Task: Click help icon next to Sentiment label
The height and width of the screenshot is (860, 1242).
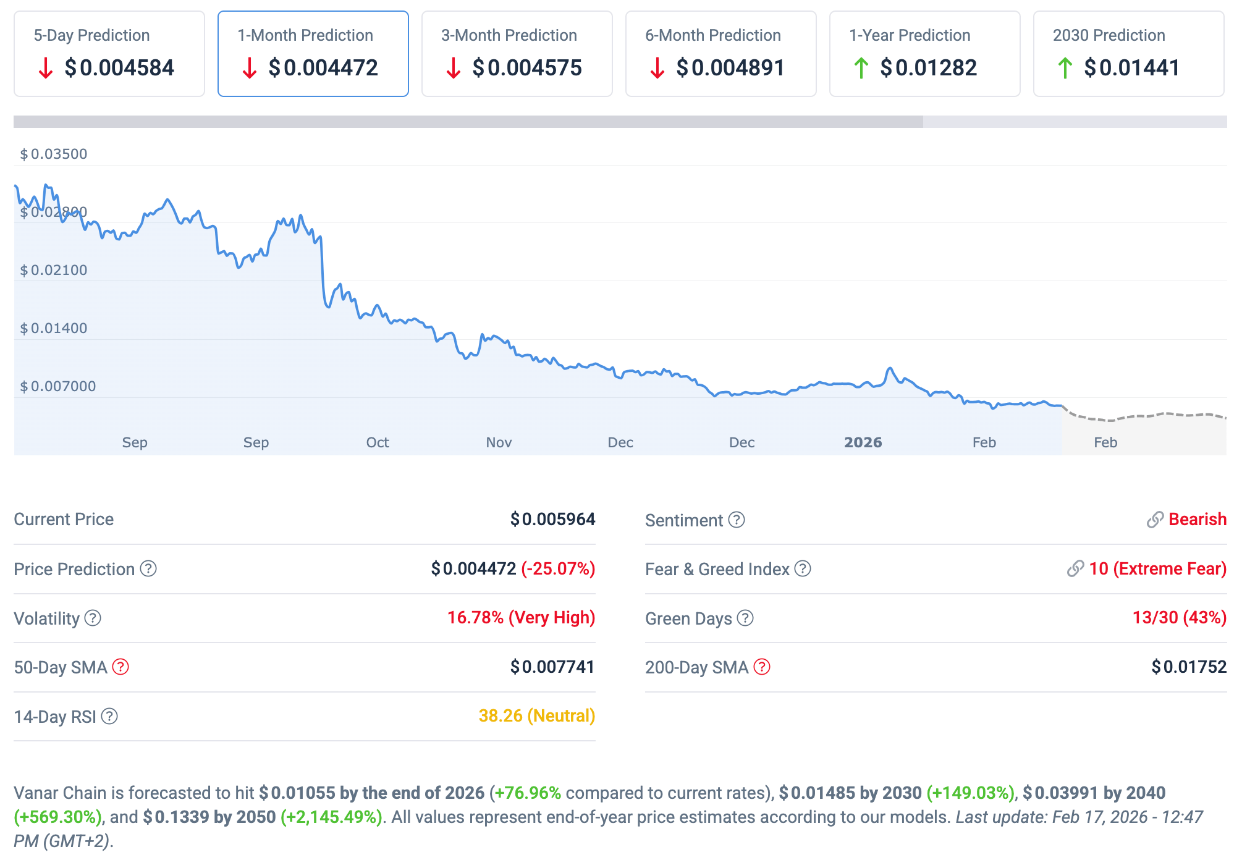Action: pos(737,520)
